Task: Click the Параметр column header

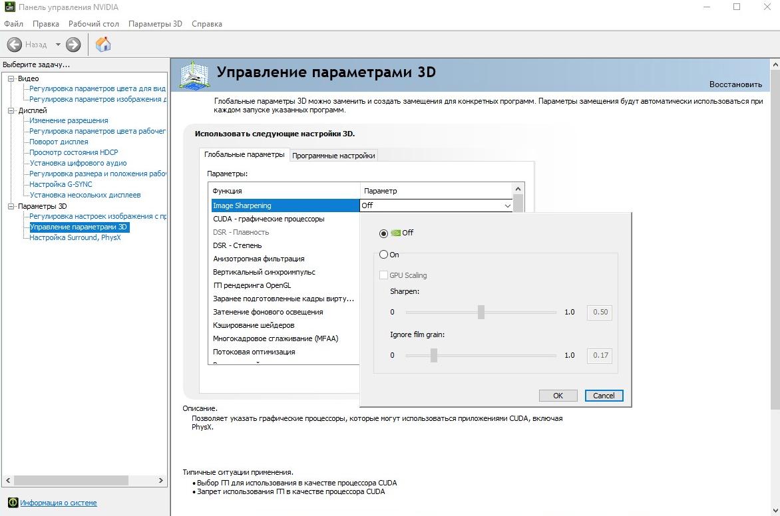Action: click(437, 191)
